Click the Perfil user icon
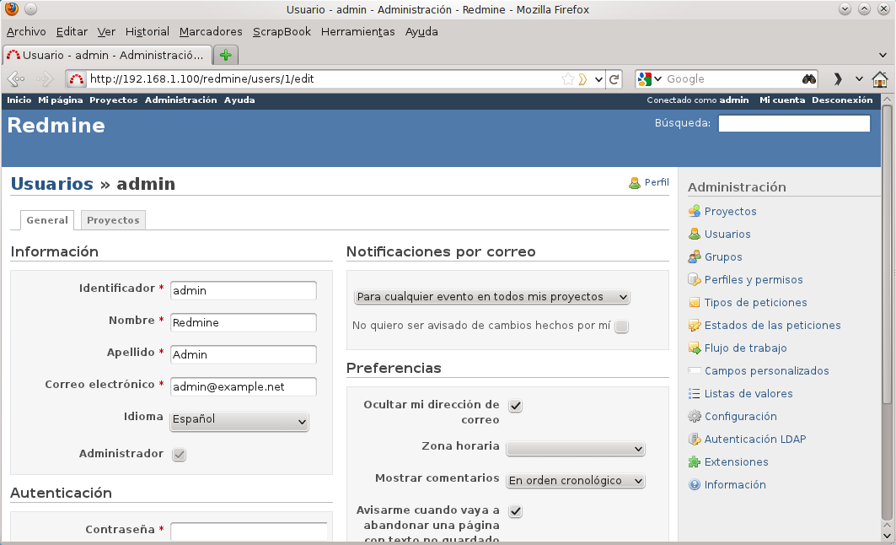896x545 pixels. coord(635,183)
